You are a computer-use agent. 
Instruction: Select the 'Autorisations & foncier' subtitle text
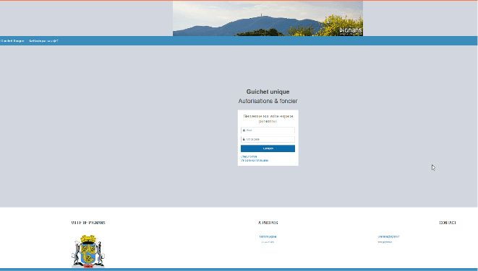[268, 101]
